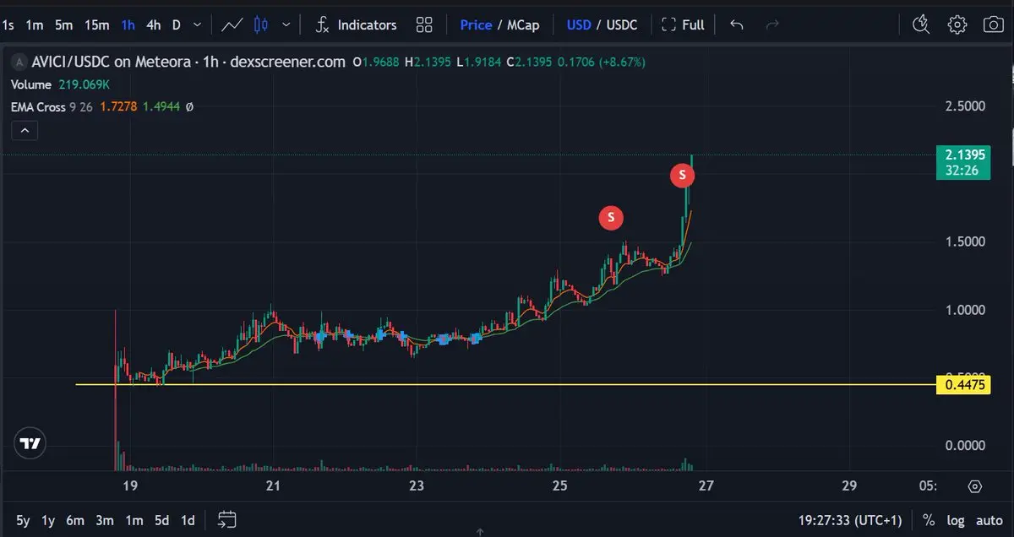Toggle auto scale
This screenshot has height=537, width=1014.
pyautogui.click(x=989, y=520)
